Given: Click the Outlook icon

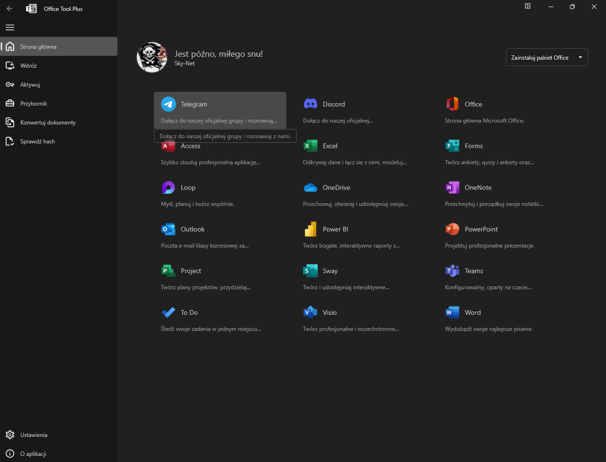Looking at the screenshot, I should pos(169,229).
